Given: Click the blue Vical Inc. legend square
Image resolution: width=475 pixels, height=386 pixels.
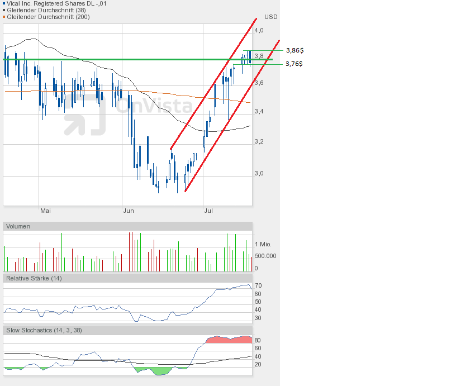Looking at the screenshot, I should pyautogui.click(x=3, y=4).
